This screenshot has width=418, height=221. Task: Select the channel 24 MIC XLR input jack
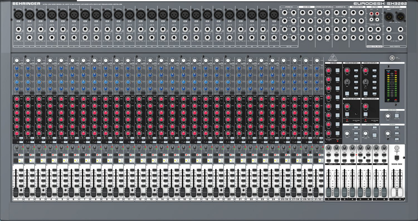point(274,14)
